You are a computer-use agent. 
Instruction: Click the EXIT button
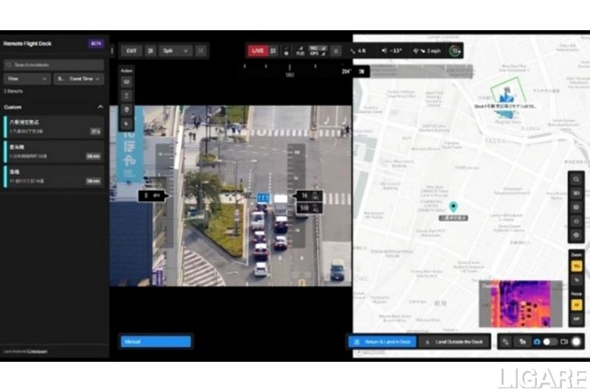pyautogui.click(x=131, y=51)
